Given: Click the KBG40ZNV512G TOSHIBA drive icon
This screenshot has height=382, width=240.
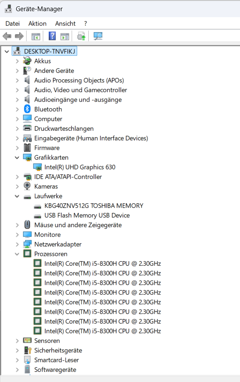Looking at the screenshot, I should click(x=38, y=207).
